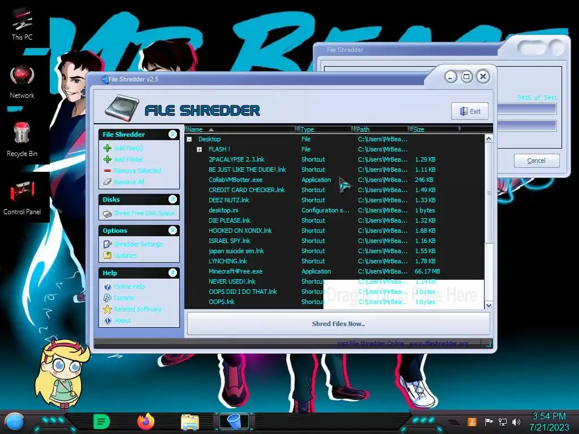
Task: Click the red Remove Selected icon
Action: 107,171
